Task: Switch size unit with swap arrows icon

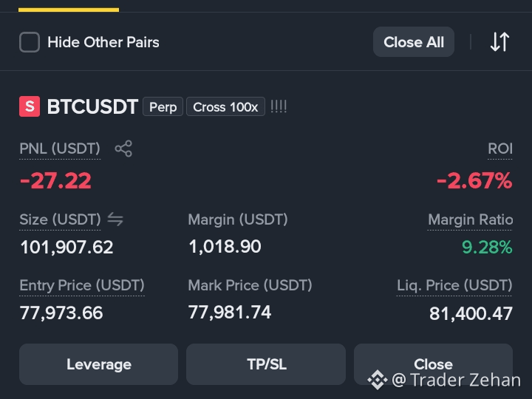Action: click(115, 219)
